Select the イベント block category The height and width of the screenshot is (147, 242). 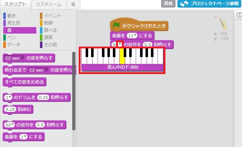point(53,16)
